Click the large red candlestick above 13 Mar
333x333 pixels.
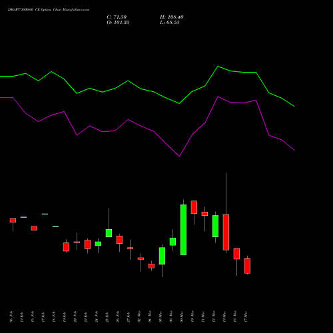point(226,232)
